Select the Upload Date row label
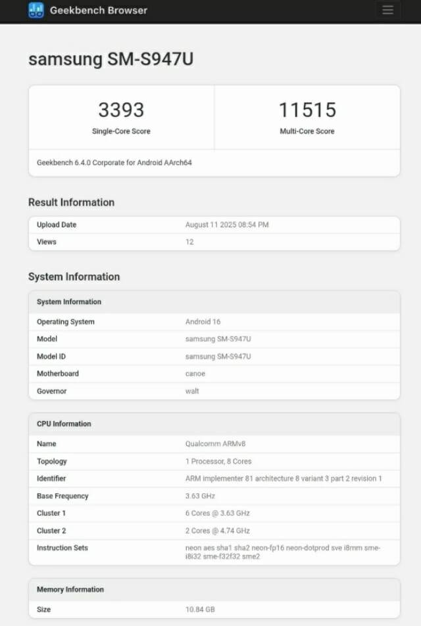421x626 pixels. (57, 225)
